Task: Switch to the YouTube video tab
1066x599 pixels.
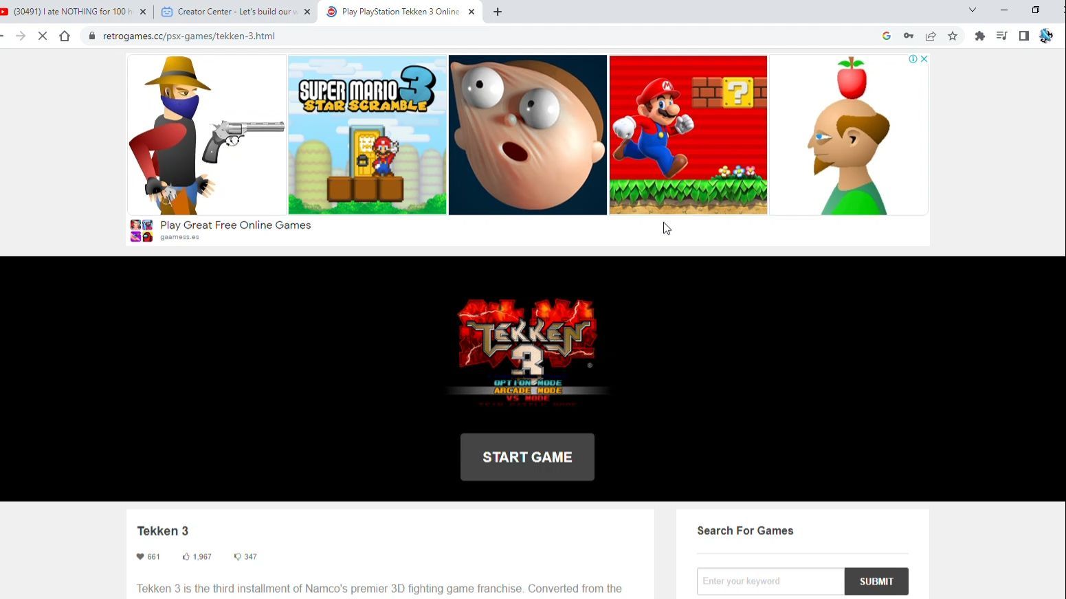Action: coord(73,12)
